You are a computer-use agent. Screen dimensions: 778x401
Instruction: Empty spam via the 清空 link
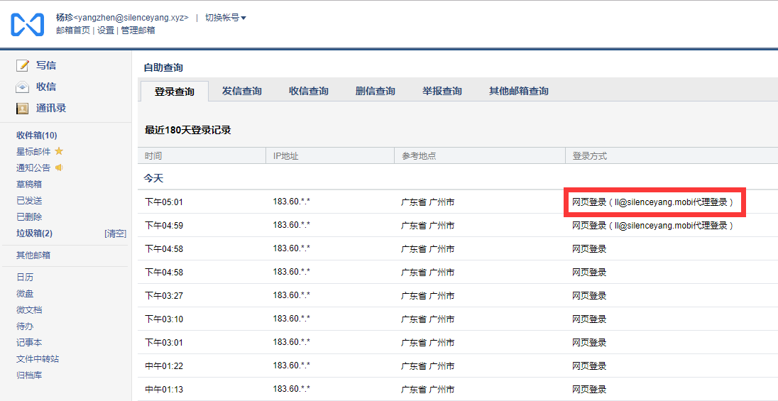115,234
